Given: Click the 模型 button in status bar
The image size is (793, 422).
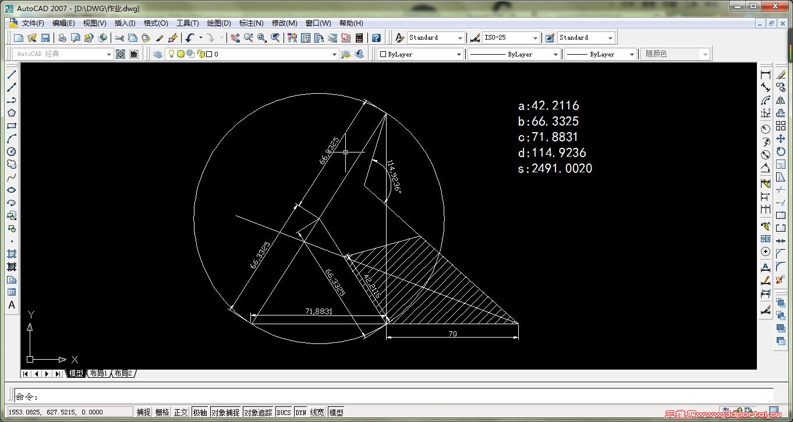Looking at the screenshot, I should pos(336,412).
